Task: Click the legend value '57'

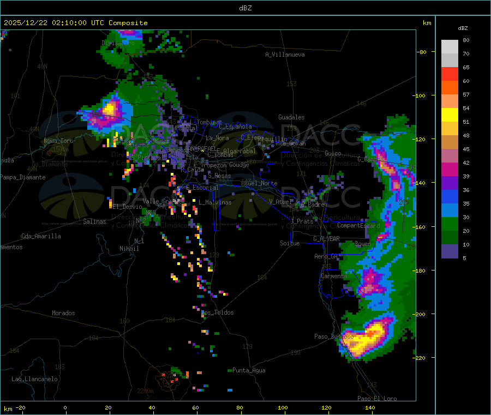Action: [x=466, y=94]
